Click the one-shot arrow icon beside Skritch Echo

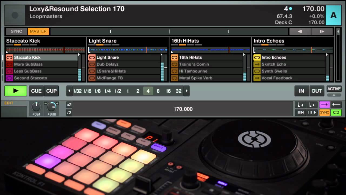tap(257, 64)
